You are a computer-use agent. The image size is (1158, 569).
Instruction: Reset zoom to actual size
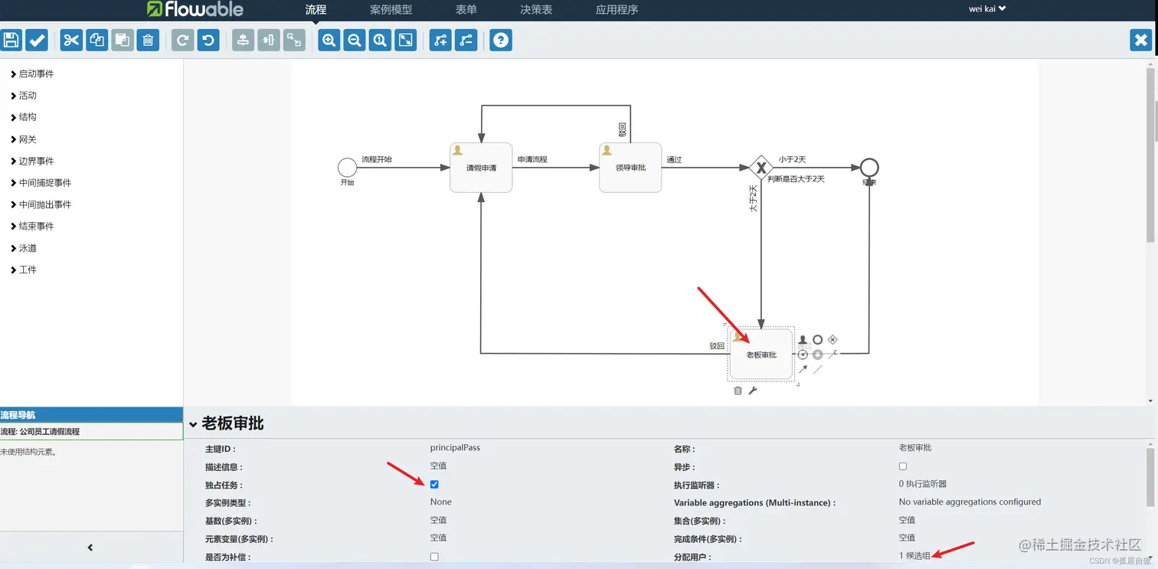coord(381,40)
